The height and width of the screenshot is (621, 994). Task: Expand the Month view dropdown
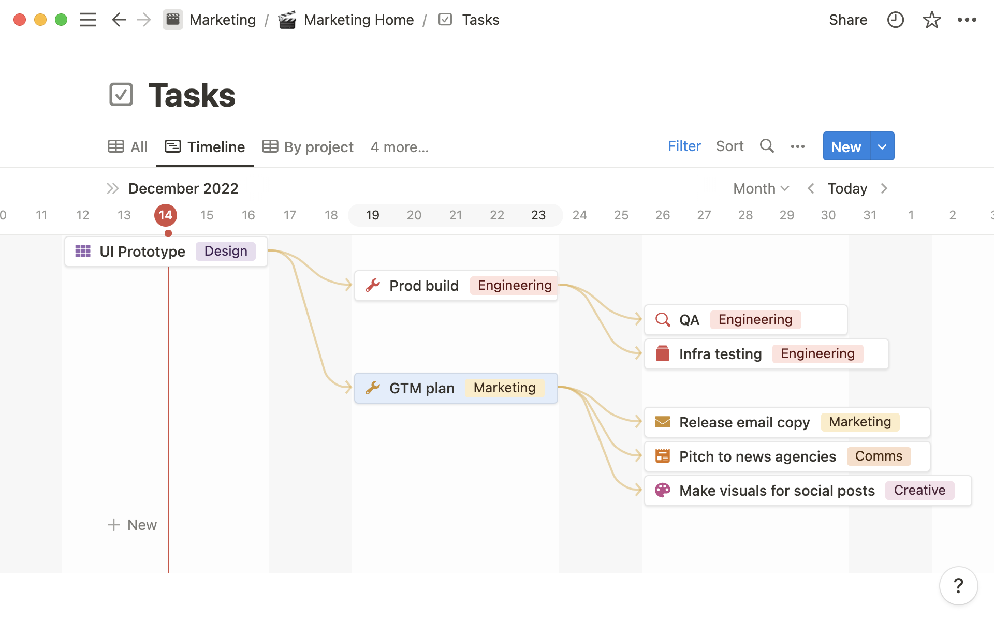[760, 188]
